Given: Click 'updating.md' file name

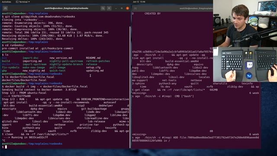Looking at the screenshot, I should coord(95,71).
